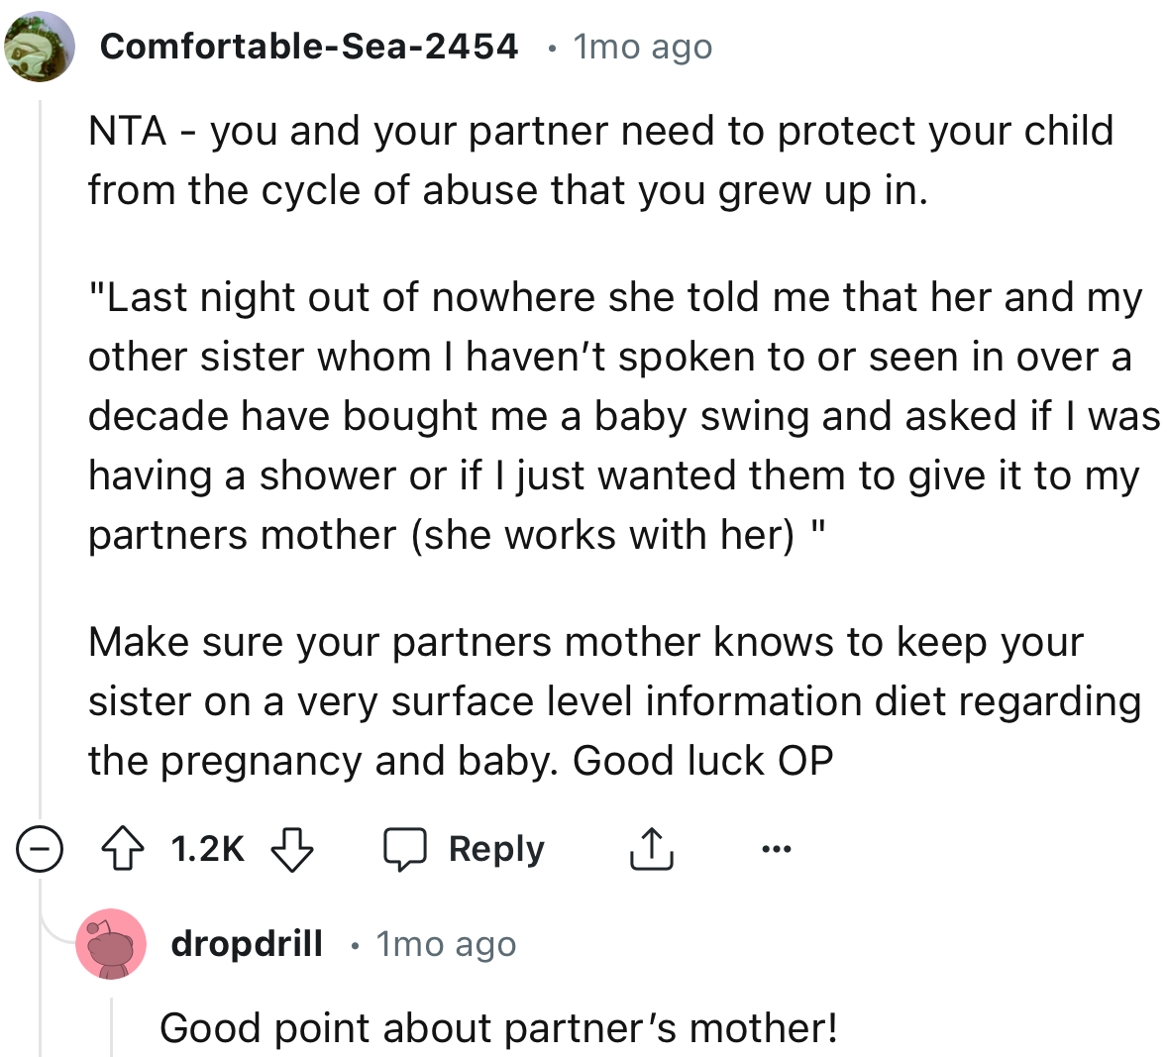Open the ellipsis more-options icon
The image size is (1167, 1057).
pyautogui.click(x=778, y=848)
